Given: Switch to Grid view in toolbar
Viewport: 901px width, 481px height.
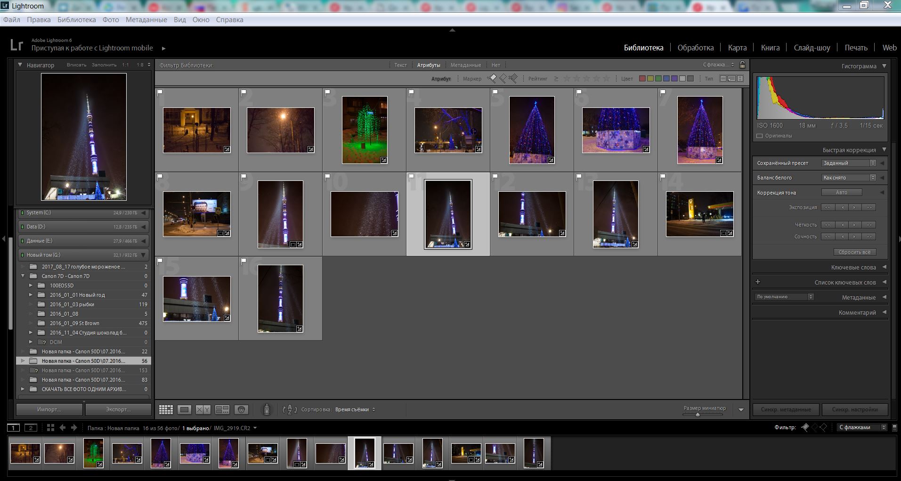Looking at the screenshot, I should [x=166, y=410].
